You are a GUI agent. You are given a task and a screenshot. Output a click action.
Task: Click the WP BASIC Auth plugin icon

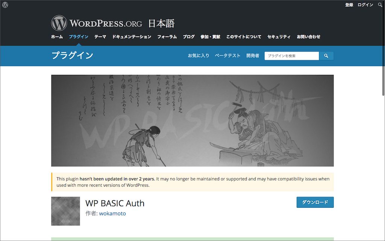(65, 211)
